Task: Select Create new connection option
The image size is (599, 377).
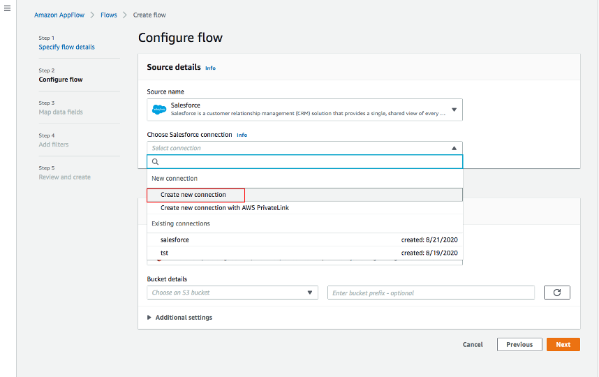Action: point(193,195)
